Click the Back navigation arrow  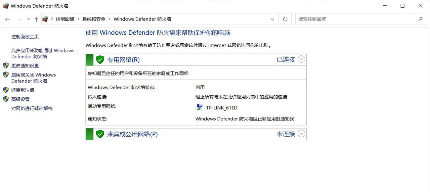(x=7, y=19)
